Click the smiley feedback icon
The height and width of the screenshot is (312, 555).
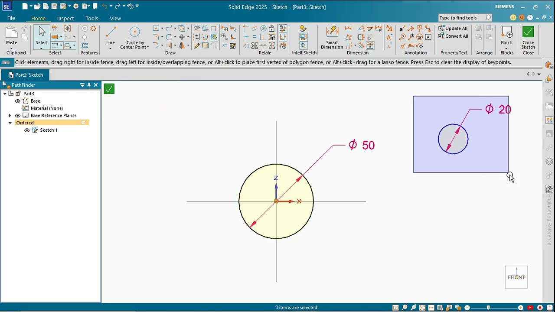(513, 18)
